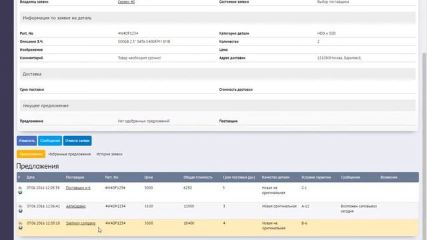
Task: Select the Предложения tab
Action: 31,154
